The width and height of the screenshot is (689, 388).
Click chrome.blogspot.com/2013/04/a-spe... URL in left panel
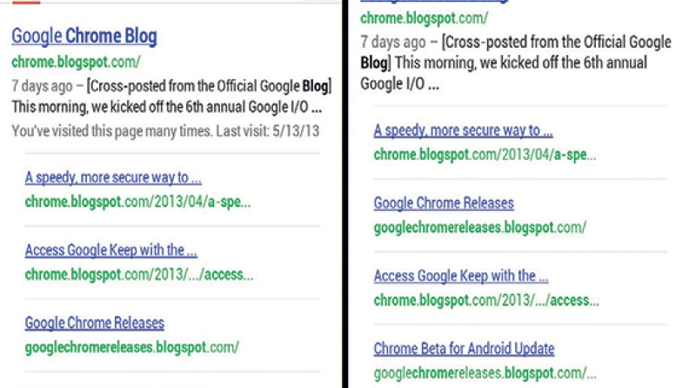(x=137, y=202)
